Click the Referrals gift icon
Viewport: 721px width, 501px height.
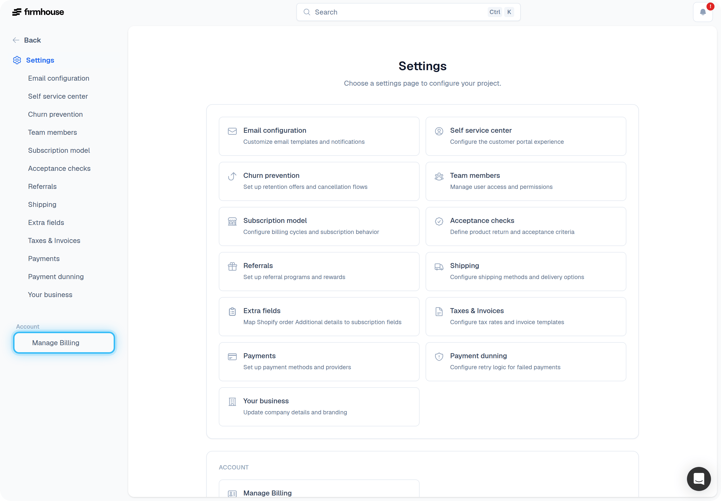[232, 267]
